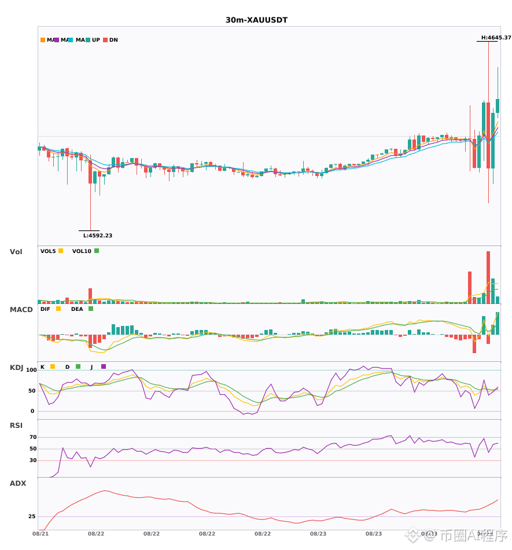Click the 0 value on KDJ axis
This screenshot has height=550, width=512.
coord(32,411)
